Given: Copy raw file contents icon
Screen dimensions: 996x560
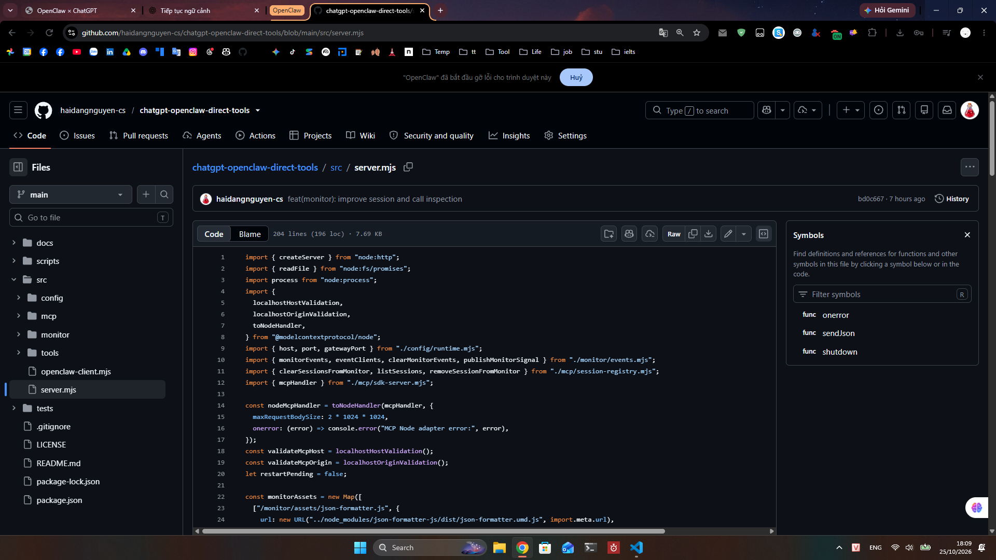Looking at the screenshot, I should [693, 234].
